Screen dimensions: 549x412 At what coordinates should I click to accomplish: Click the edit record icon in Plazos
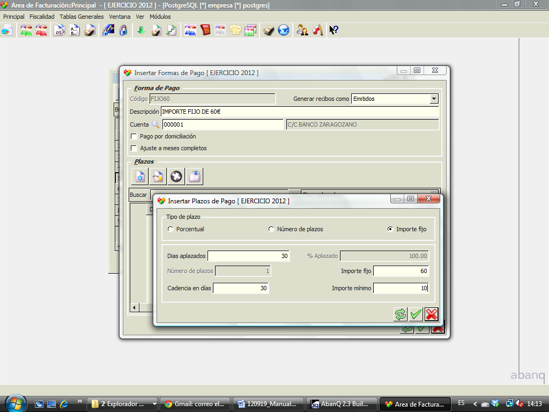[158, 176]
